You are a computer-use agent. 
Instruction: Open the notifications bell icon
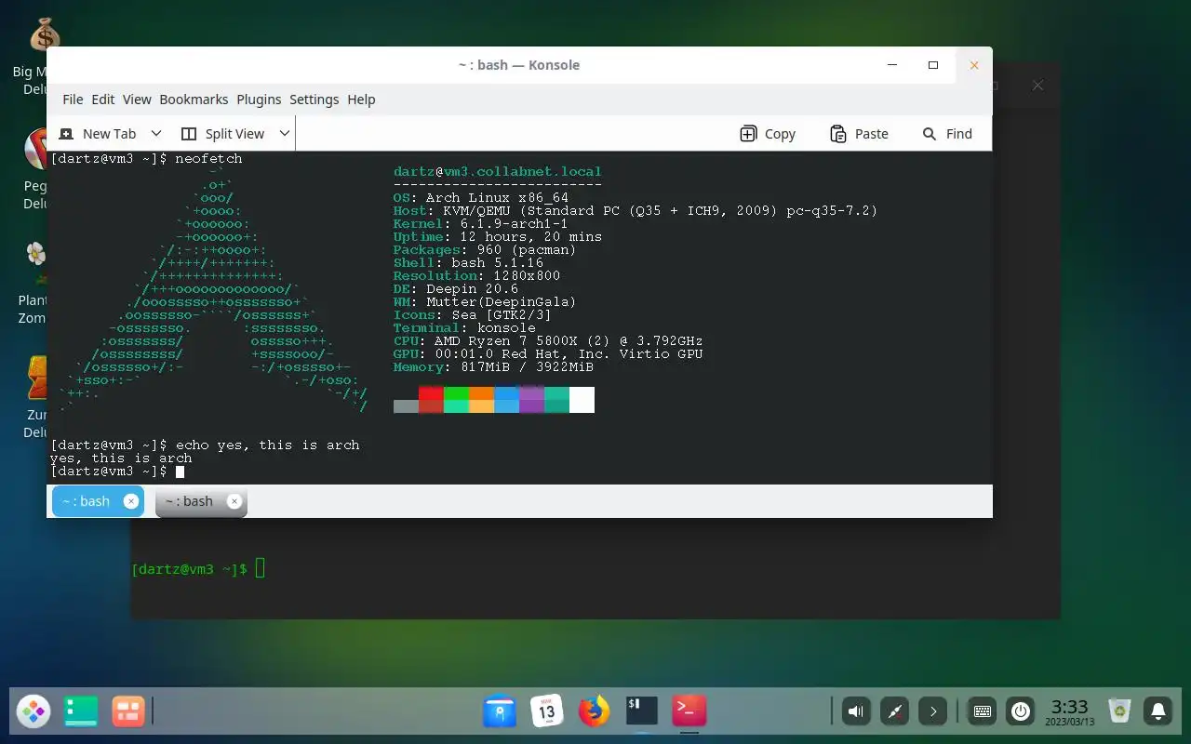click(x=1158, y=712)
